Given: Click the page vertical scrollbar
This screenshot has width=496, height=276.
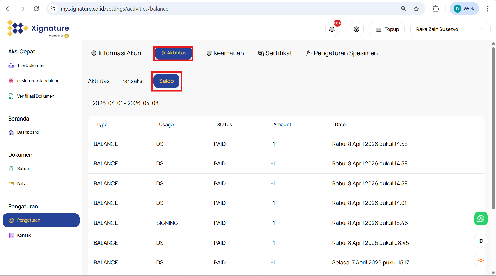Looking at the screenshot, I should coord(493,129).
